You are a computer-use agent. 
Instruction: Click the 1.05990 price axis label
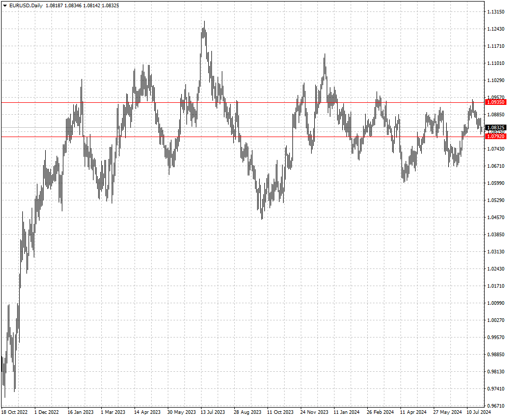point(496,183)
